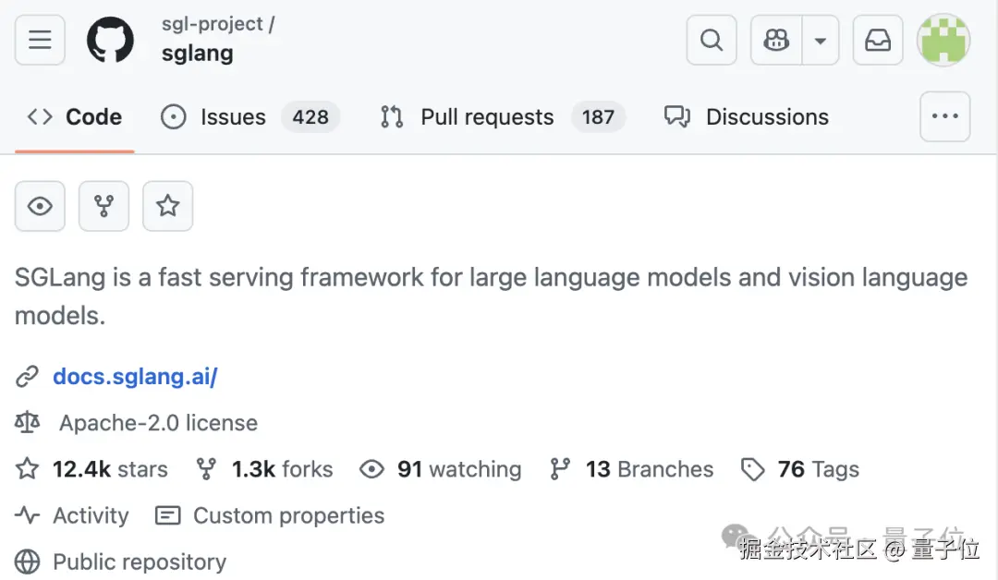Expand the three-dot more tabs menu
The width and height of the screenshot is (998, 580).
pos(944,116)
